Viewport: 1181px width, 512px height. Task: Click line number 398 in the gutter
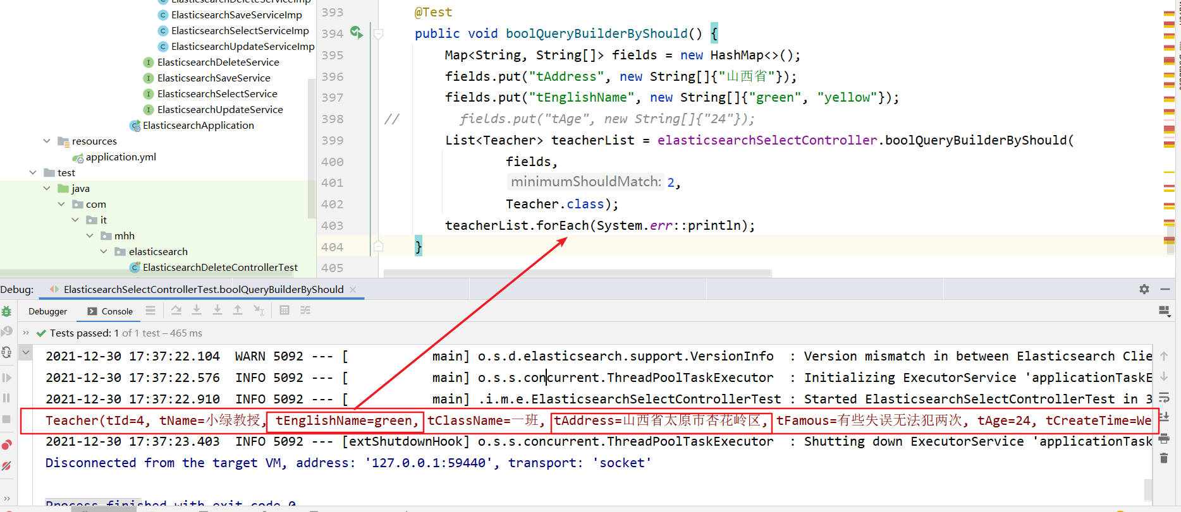(x=333, y=119)
